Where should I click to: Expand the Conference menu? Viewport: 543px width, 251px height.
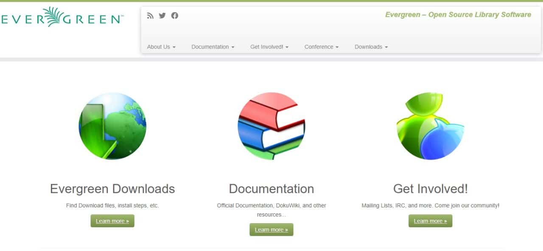(x=322, y=47)
